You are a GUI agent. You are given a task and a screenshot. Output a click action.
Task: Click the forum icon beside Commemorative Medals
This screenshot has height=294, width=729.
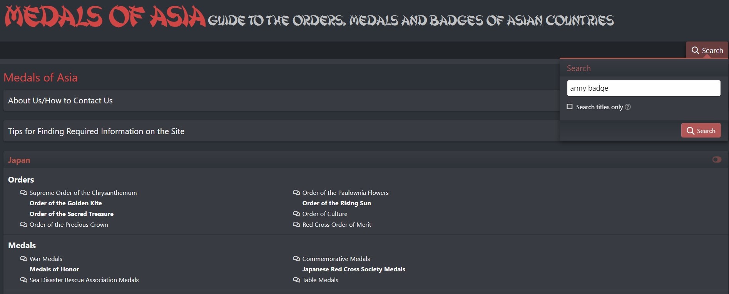click(x=296, y=259)
